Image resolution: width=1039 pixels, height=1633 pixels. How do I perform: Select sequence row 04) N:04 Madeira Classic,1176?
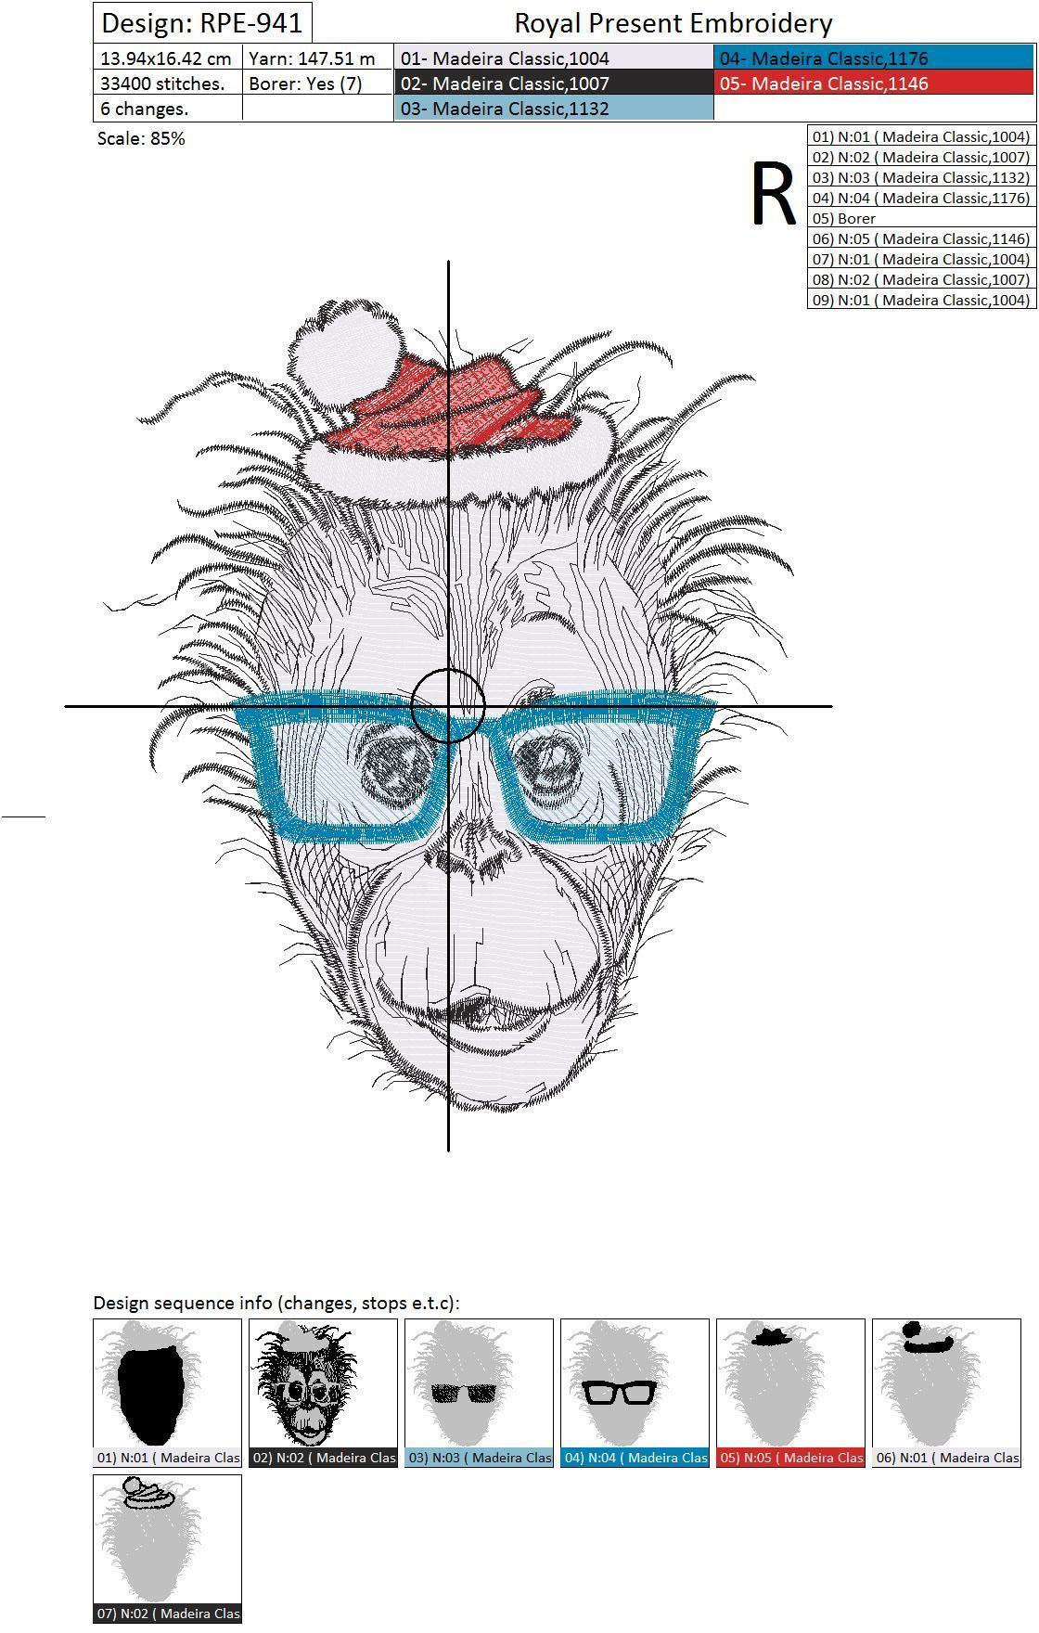pos(921,198)
